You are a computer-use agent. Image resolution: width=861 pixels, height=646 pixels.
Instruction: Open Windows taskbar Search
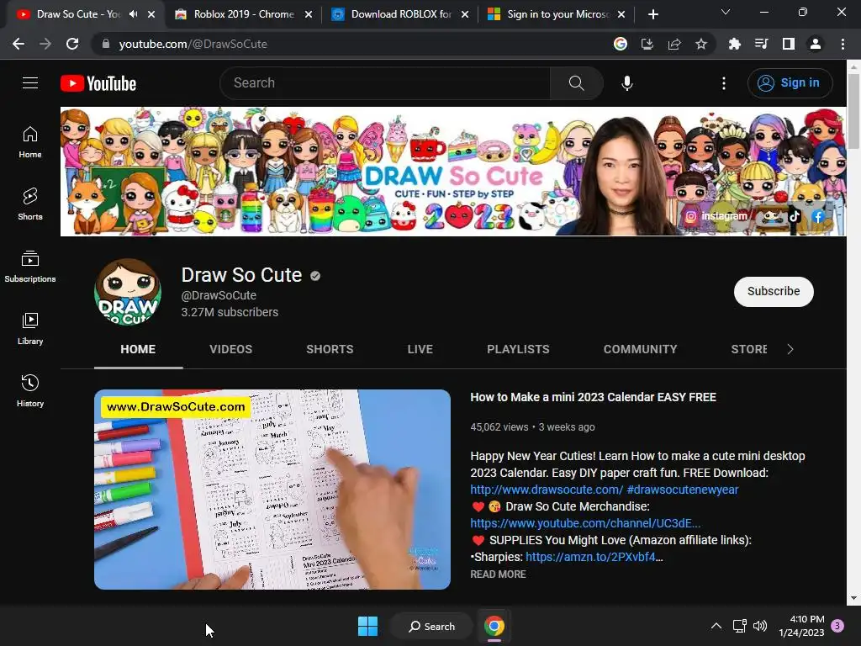point(431,626)
